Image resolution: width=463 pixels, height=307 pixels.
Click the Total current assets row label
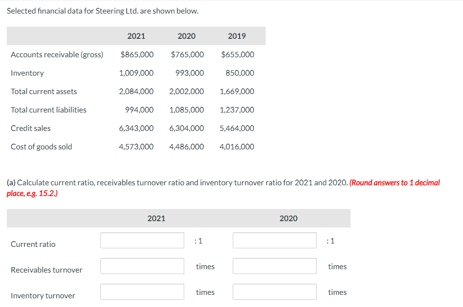(44, 91)
